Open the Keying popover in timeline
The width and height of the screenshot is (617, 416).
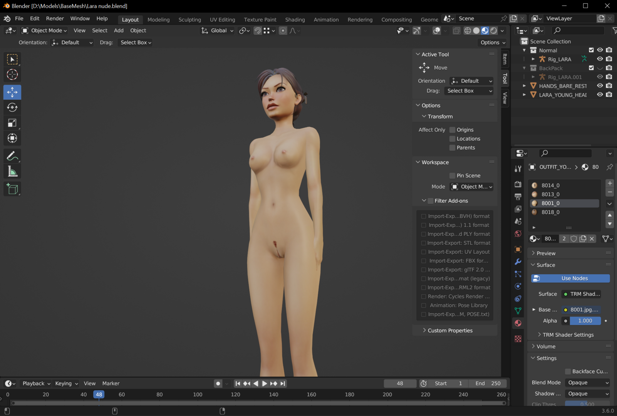click(66, 384)
